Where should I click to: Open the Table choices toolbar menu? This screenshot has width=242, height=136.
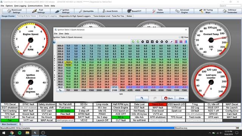(158, 11)
